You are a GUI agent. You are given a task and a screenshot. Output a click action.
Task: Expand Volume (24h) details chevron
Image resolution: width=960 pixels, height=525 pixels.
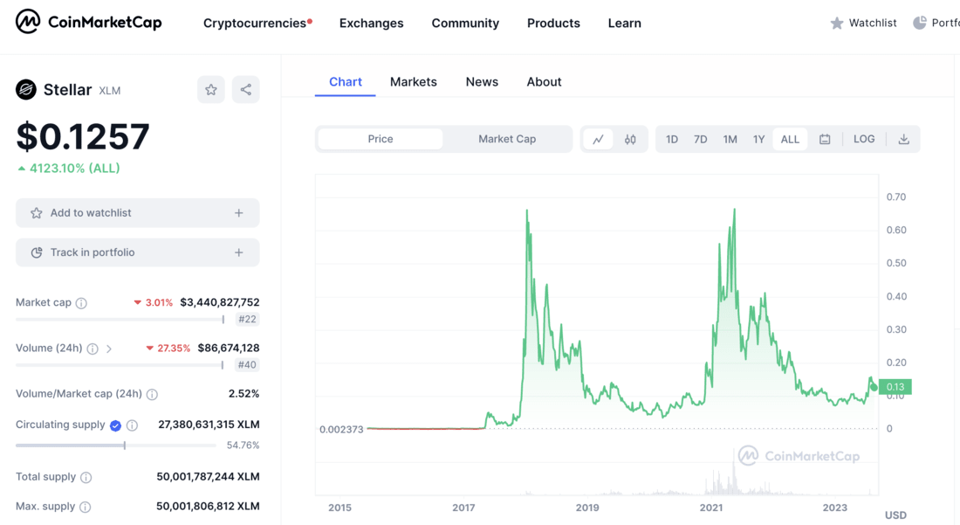click(109, 349)
